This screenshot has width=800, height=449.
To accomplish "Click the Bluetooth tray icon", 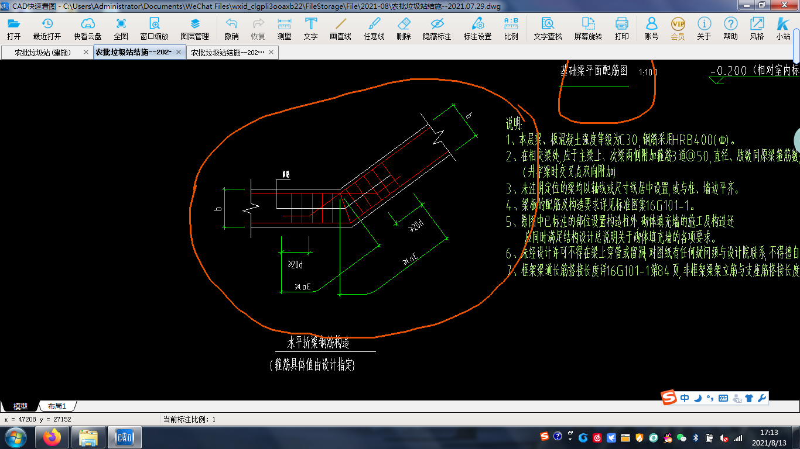I will click(x=696, y=437).
